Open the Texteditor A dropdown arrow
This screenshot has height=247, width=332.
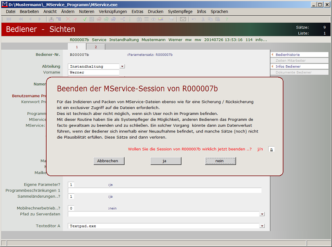[x=262, y=226]
